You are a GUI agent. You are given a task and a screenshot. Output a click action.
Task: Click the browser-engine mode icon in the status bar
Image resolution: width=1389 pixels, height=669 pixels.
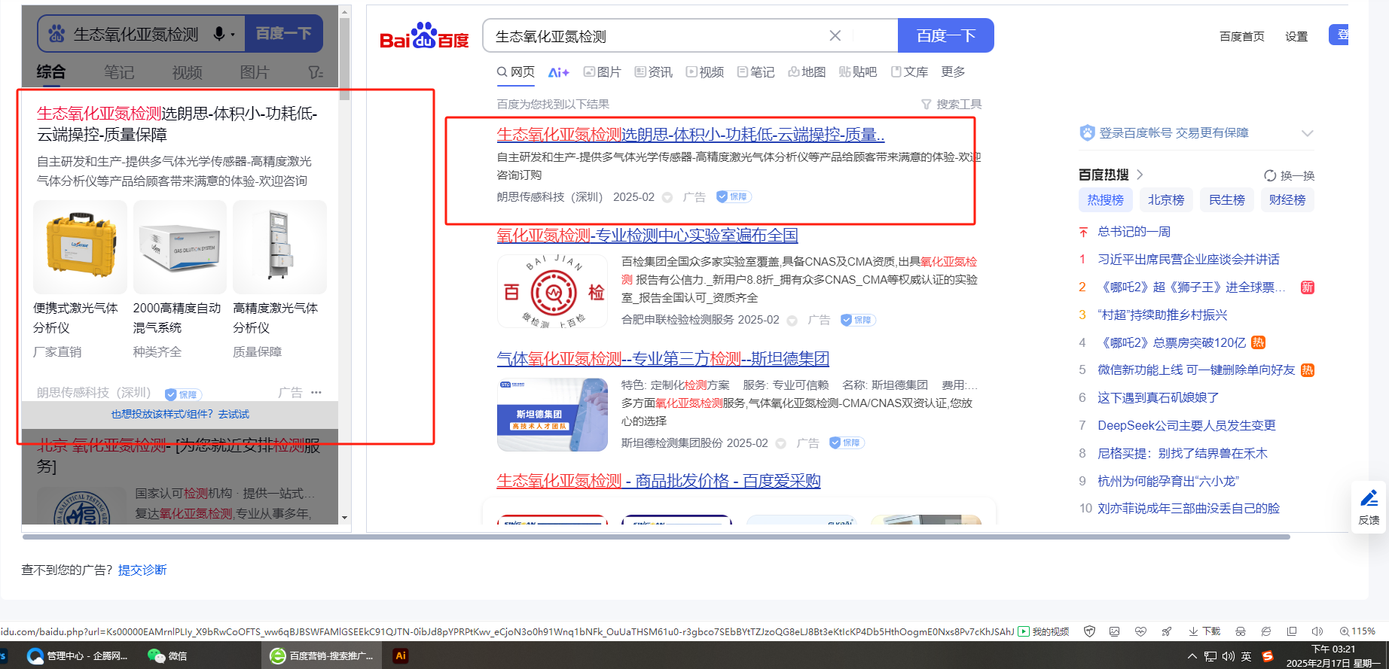click(x=1266, y=631)
